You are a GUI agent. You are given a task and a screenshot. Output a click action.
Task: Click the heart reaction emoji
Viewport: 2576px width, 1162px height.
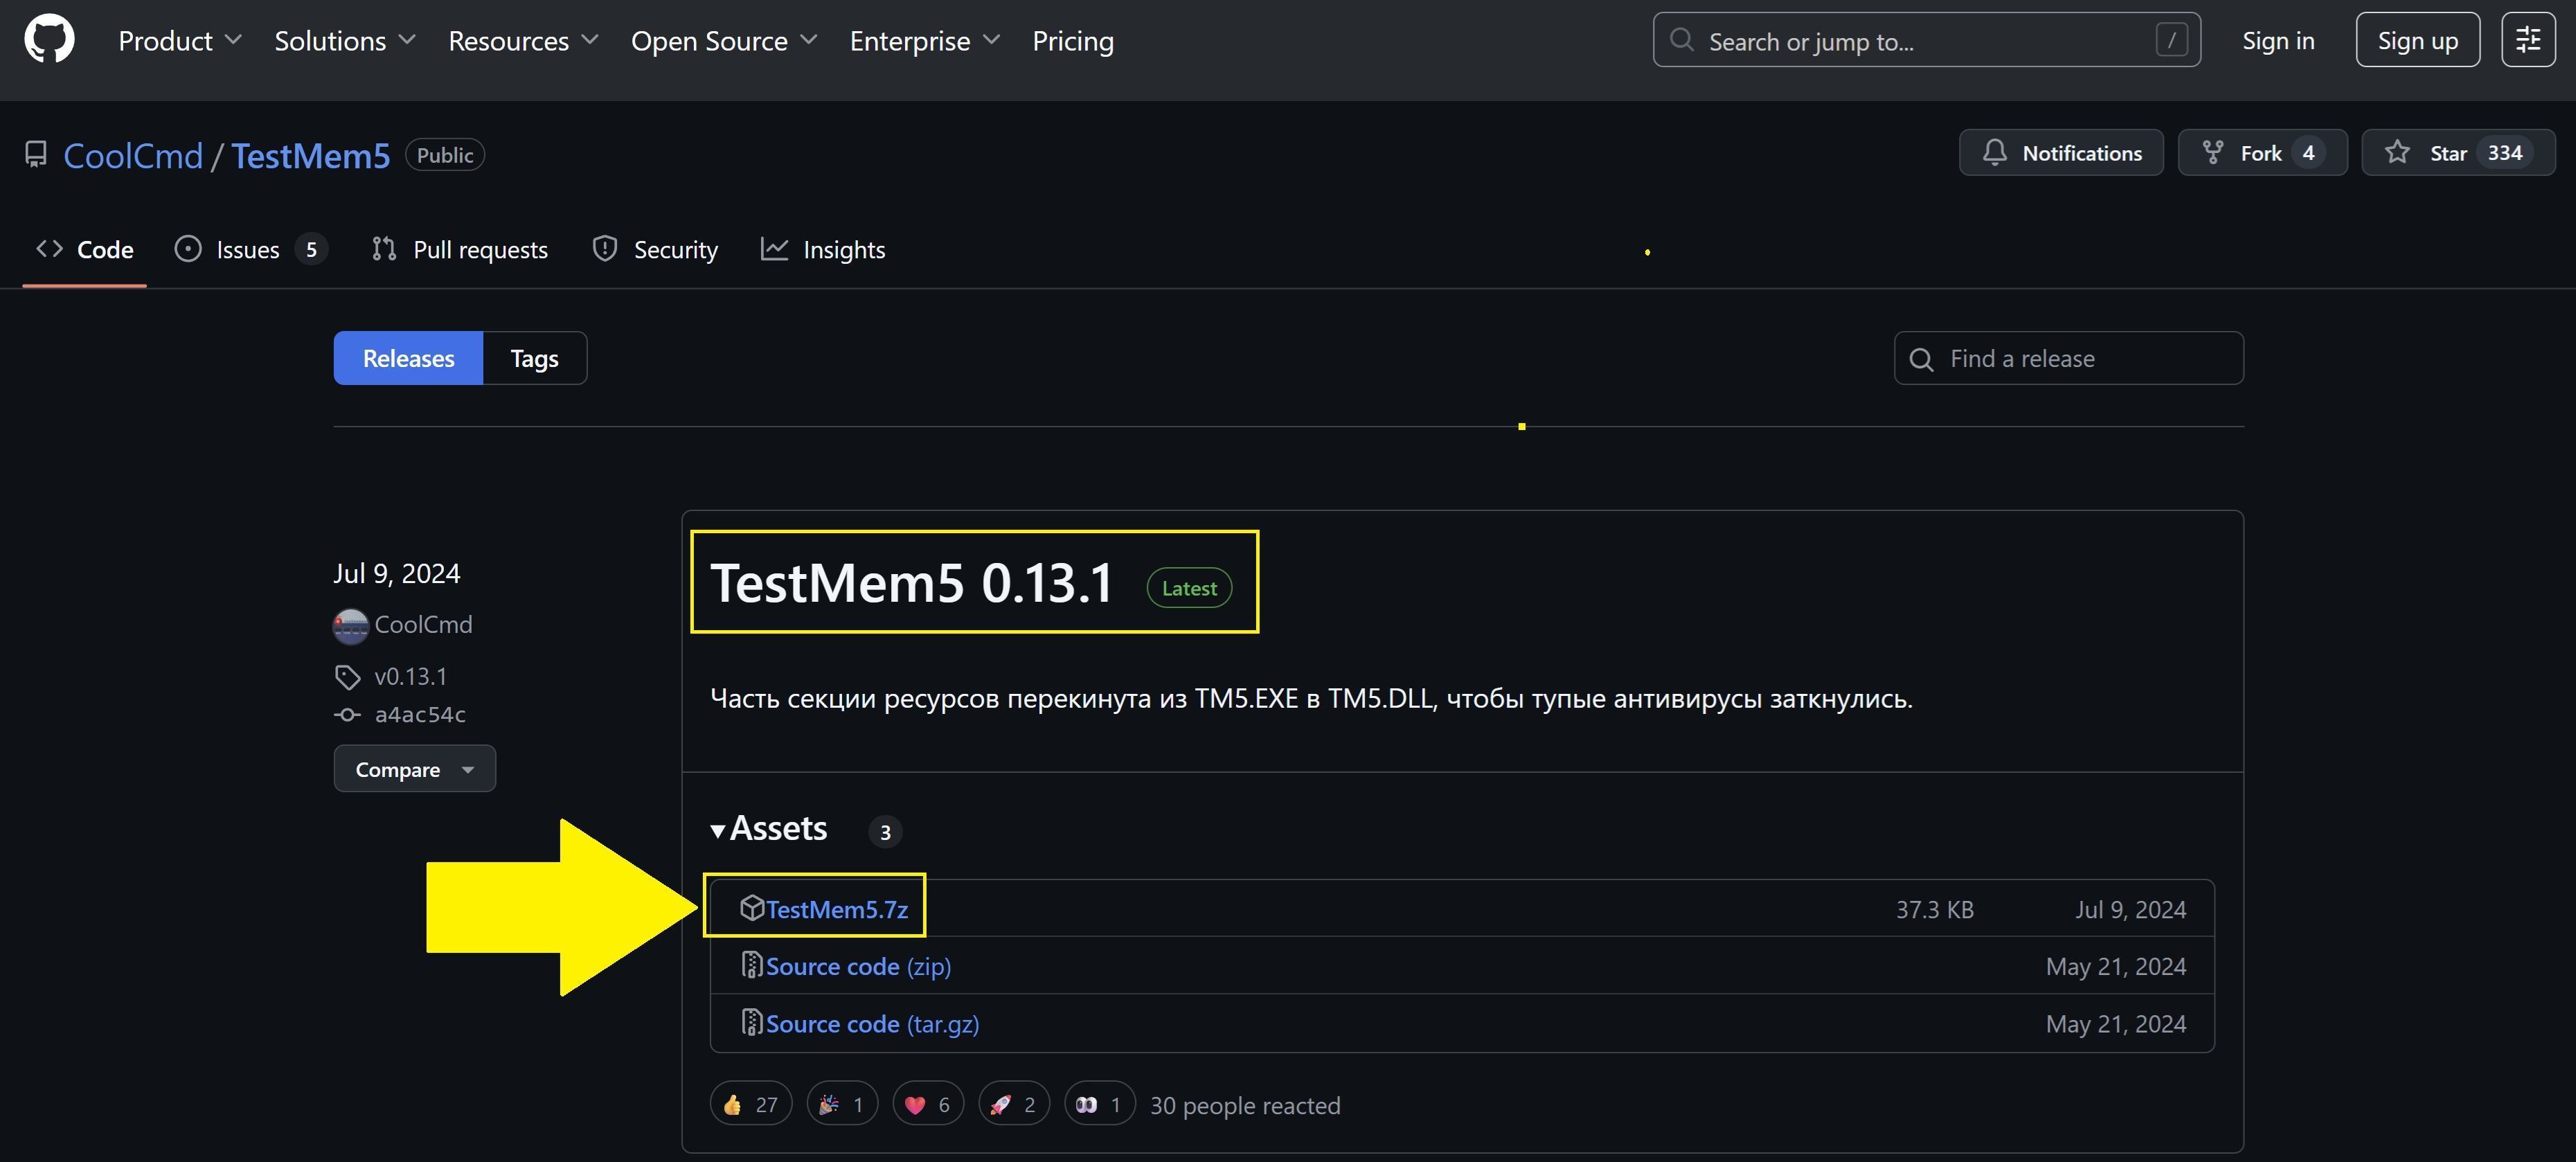[914, 1104]
